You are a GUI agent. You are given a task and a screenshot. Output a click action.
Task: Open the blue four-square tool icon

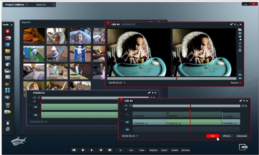pos(7,90)
